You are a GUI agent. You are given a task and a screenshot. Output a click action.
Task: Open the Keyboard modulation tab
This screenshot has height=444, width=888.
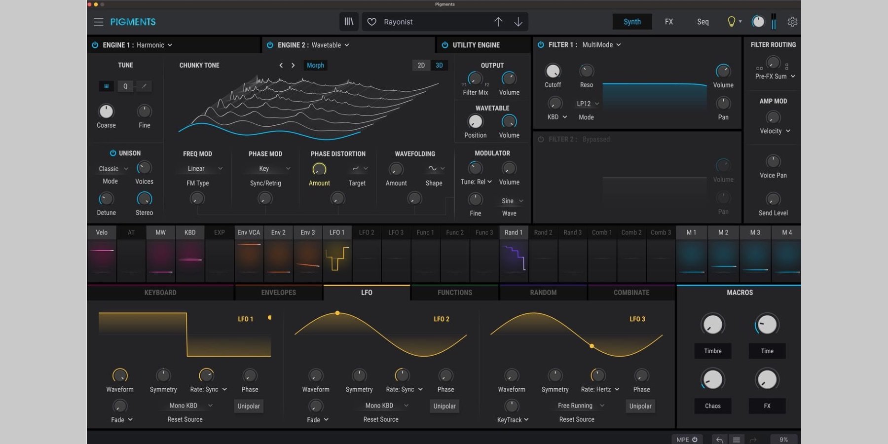160,293
